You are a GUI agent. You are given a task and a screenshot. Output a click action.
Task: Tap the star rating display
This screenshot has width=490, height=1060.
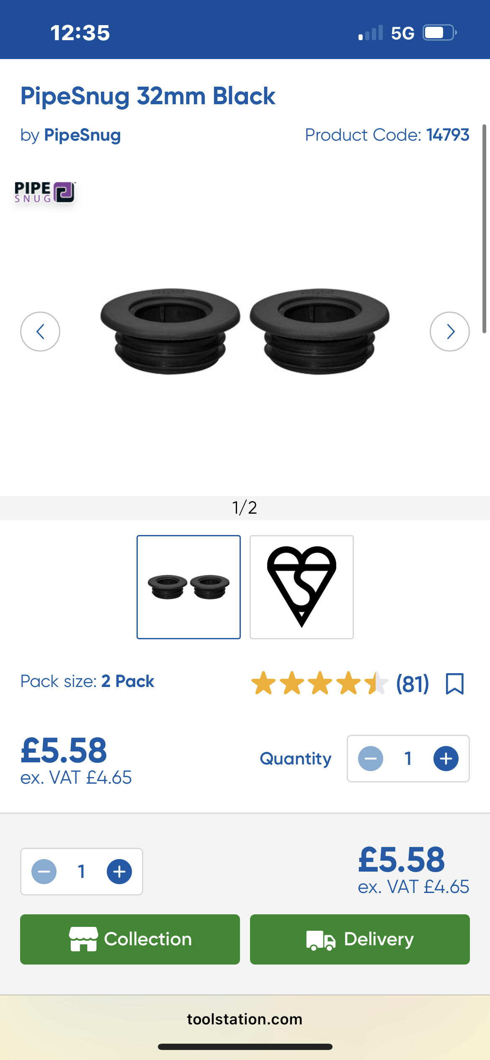[320, 683]
